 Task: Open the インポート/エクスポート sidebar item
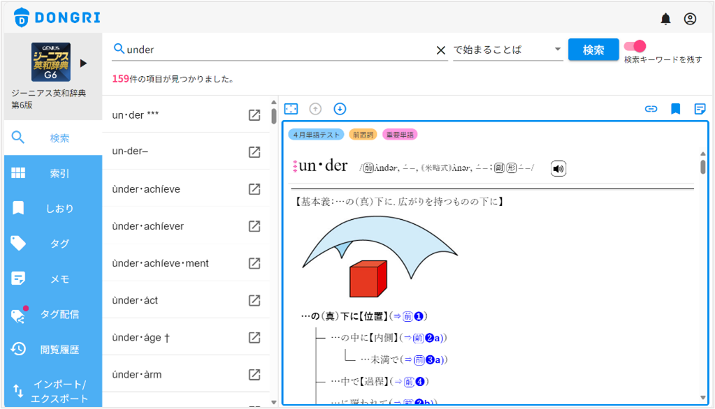53,392
